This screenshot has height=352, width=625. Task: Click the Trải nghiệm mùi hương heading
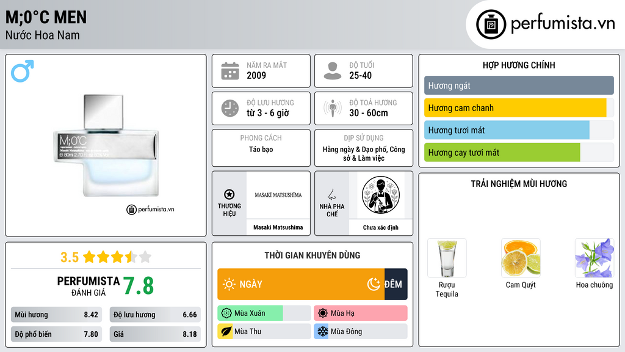tap(519, 184)
